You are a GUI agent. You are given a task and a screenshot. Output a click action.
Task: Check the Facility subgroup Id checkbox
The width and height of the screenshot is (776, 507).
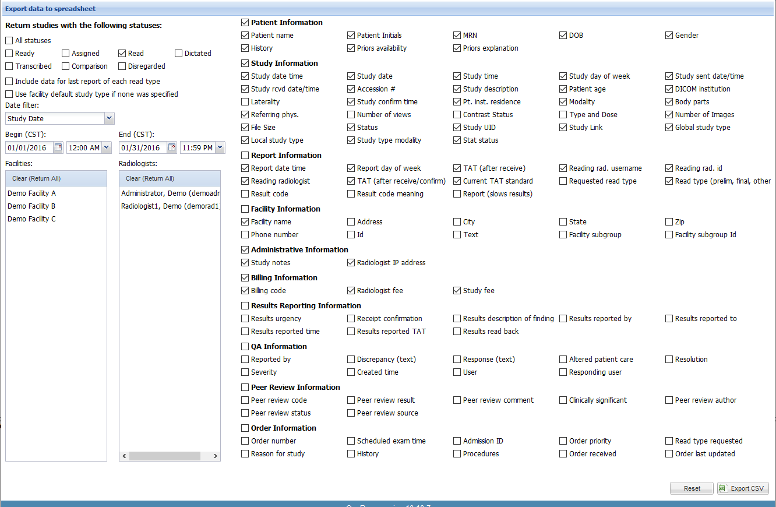click(669, 235)
